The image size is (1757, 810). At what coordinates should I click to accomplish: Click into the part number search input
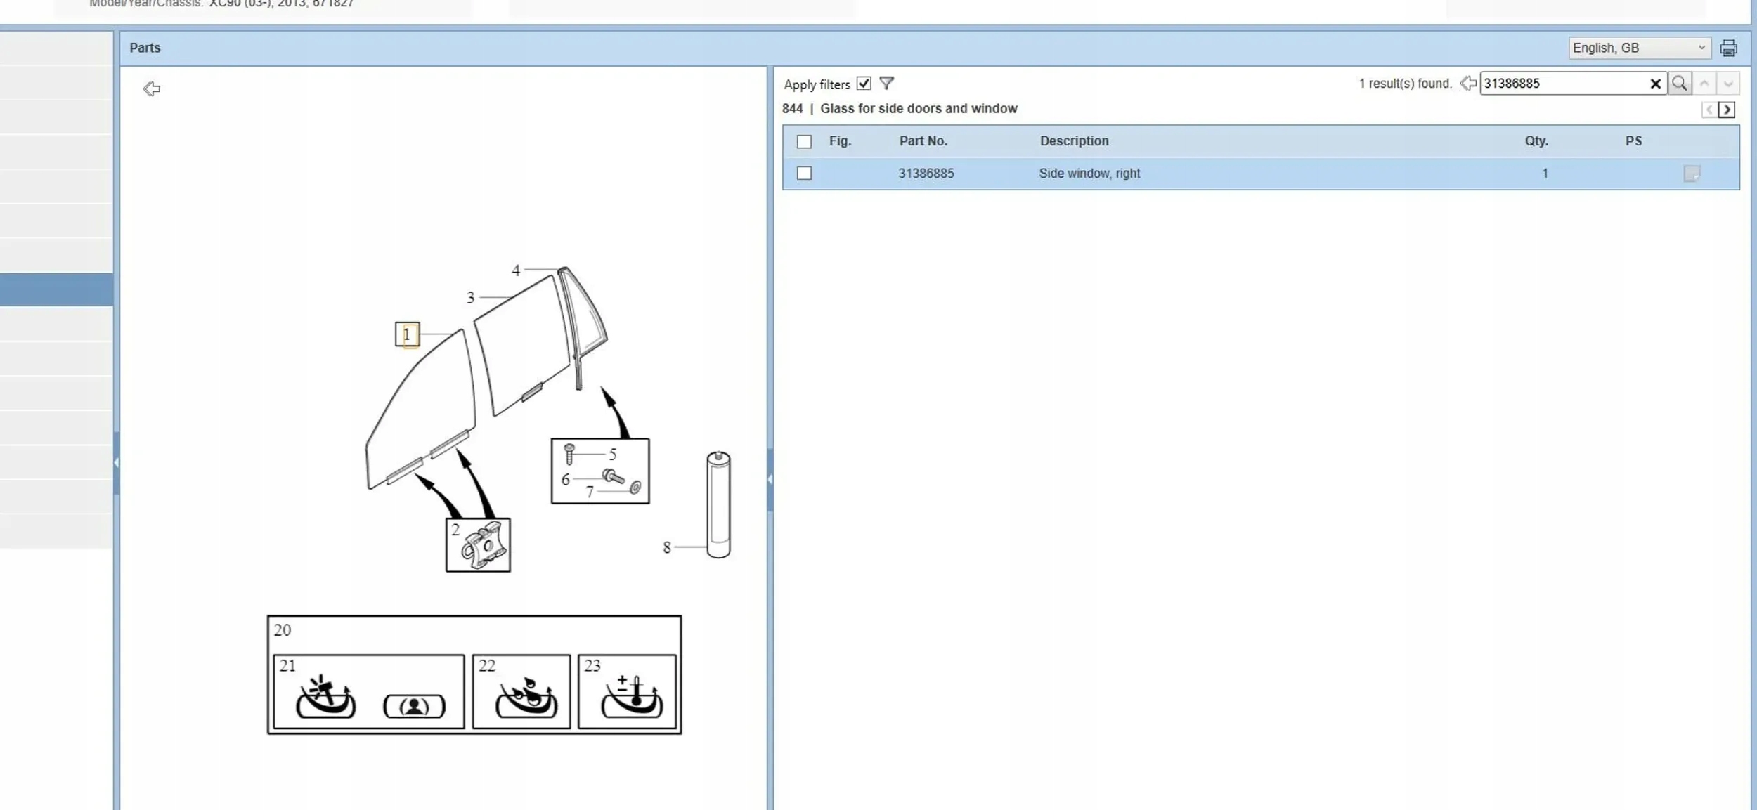click(1560, 84)
